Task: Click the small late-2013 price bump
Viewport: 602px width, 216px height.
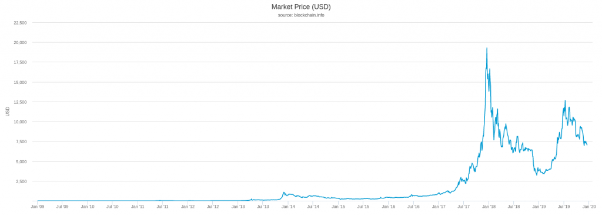Action: [284, 193]
